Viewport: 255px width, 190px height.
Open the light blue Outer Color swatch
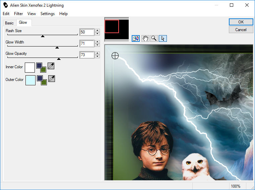30,80
